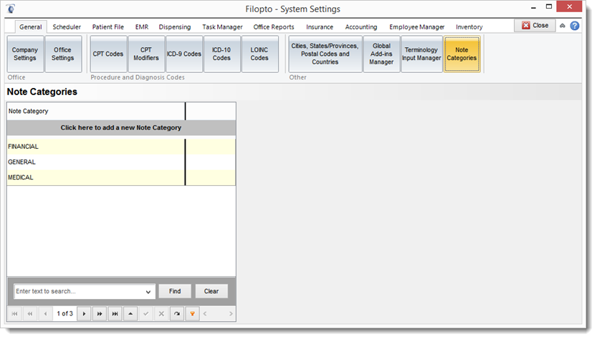Go to last record in navigator
The width and height of the screenshot is (597, 339).
[115, 314]
